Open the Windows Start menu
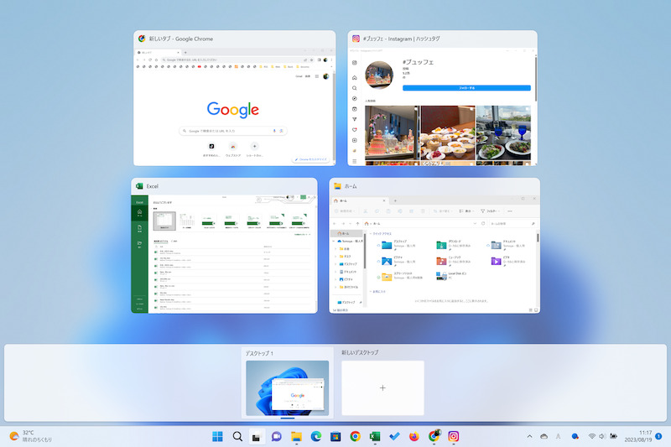Screen dimensions: 671x447 [218, 436]
